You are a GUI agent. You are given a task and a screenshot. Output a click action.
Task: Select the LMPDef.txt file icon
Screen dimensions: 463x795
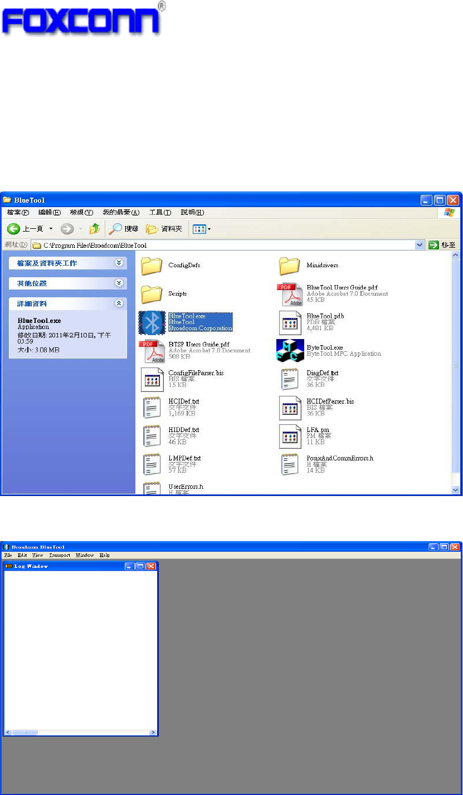(x=152, y=465)
